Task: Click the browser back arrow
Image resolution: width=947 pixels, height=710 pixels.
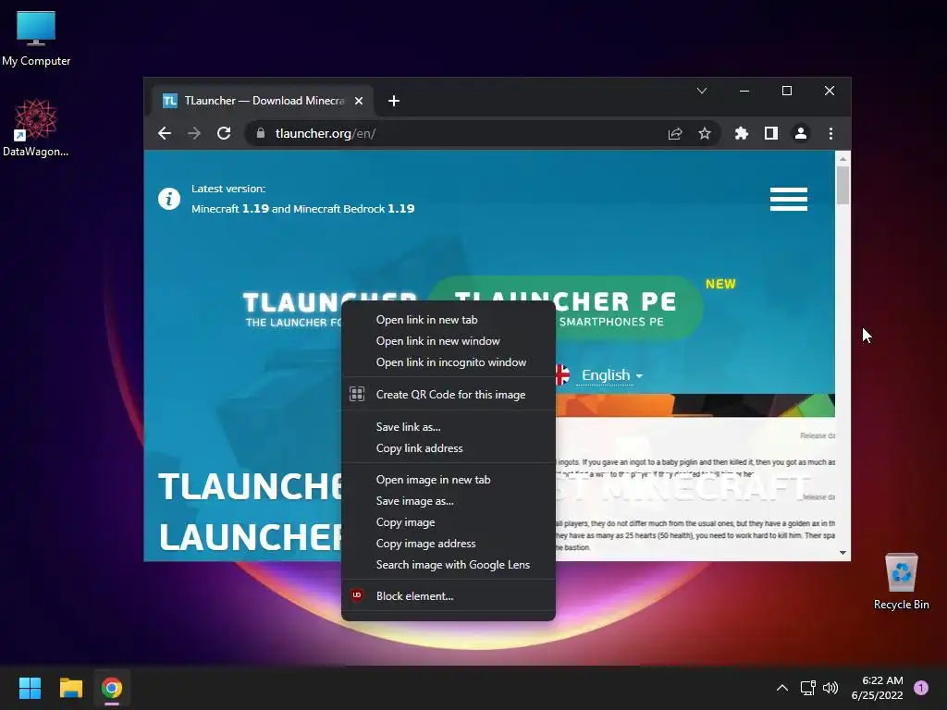Action: [165, 133]
